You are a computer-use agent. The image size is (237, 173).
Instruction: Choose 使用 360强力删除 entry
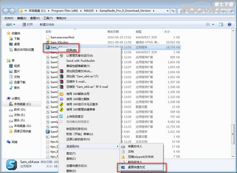pyautogui.click(x=90, y=99)
